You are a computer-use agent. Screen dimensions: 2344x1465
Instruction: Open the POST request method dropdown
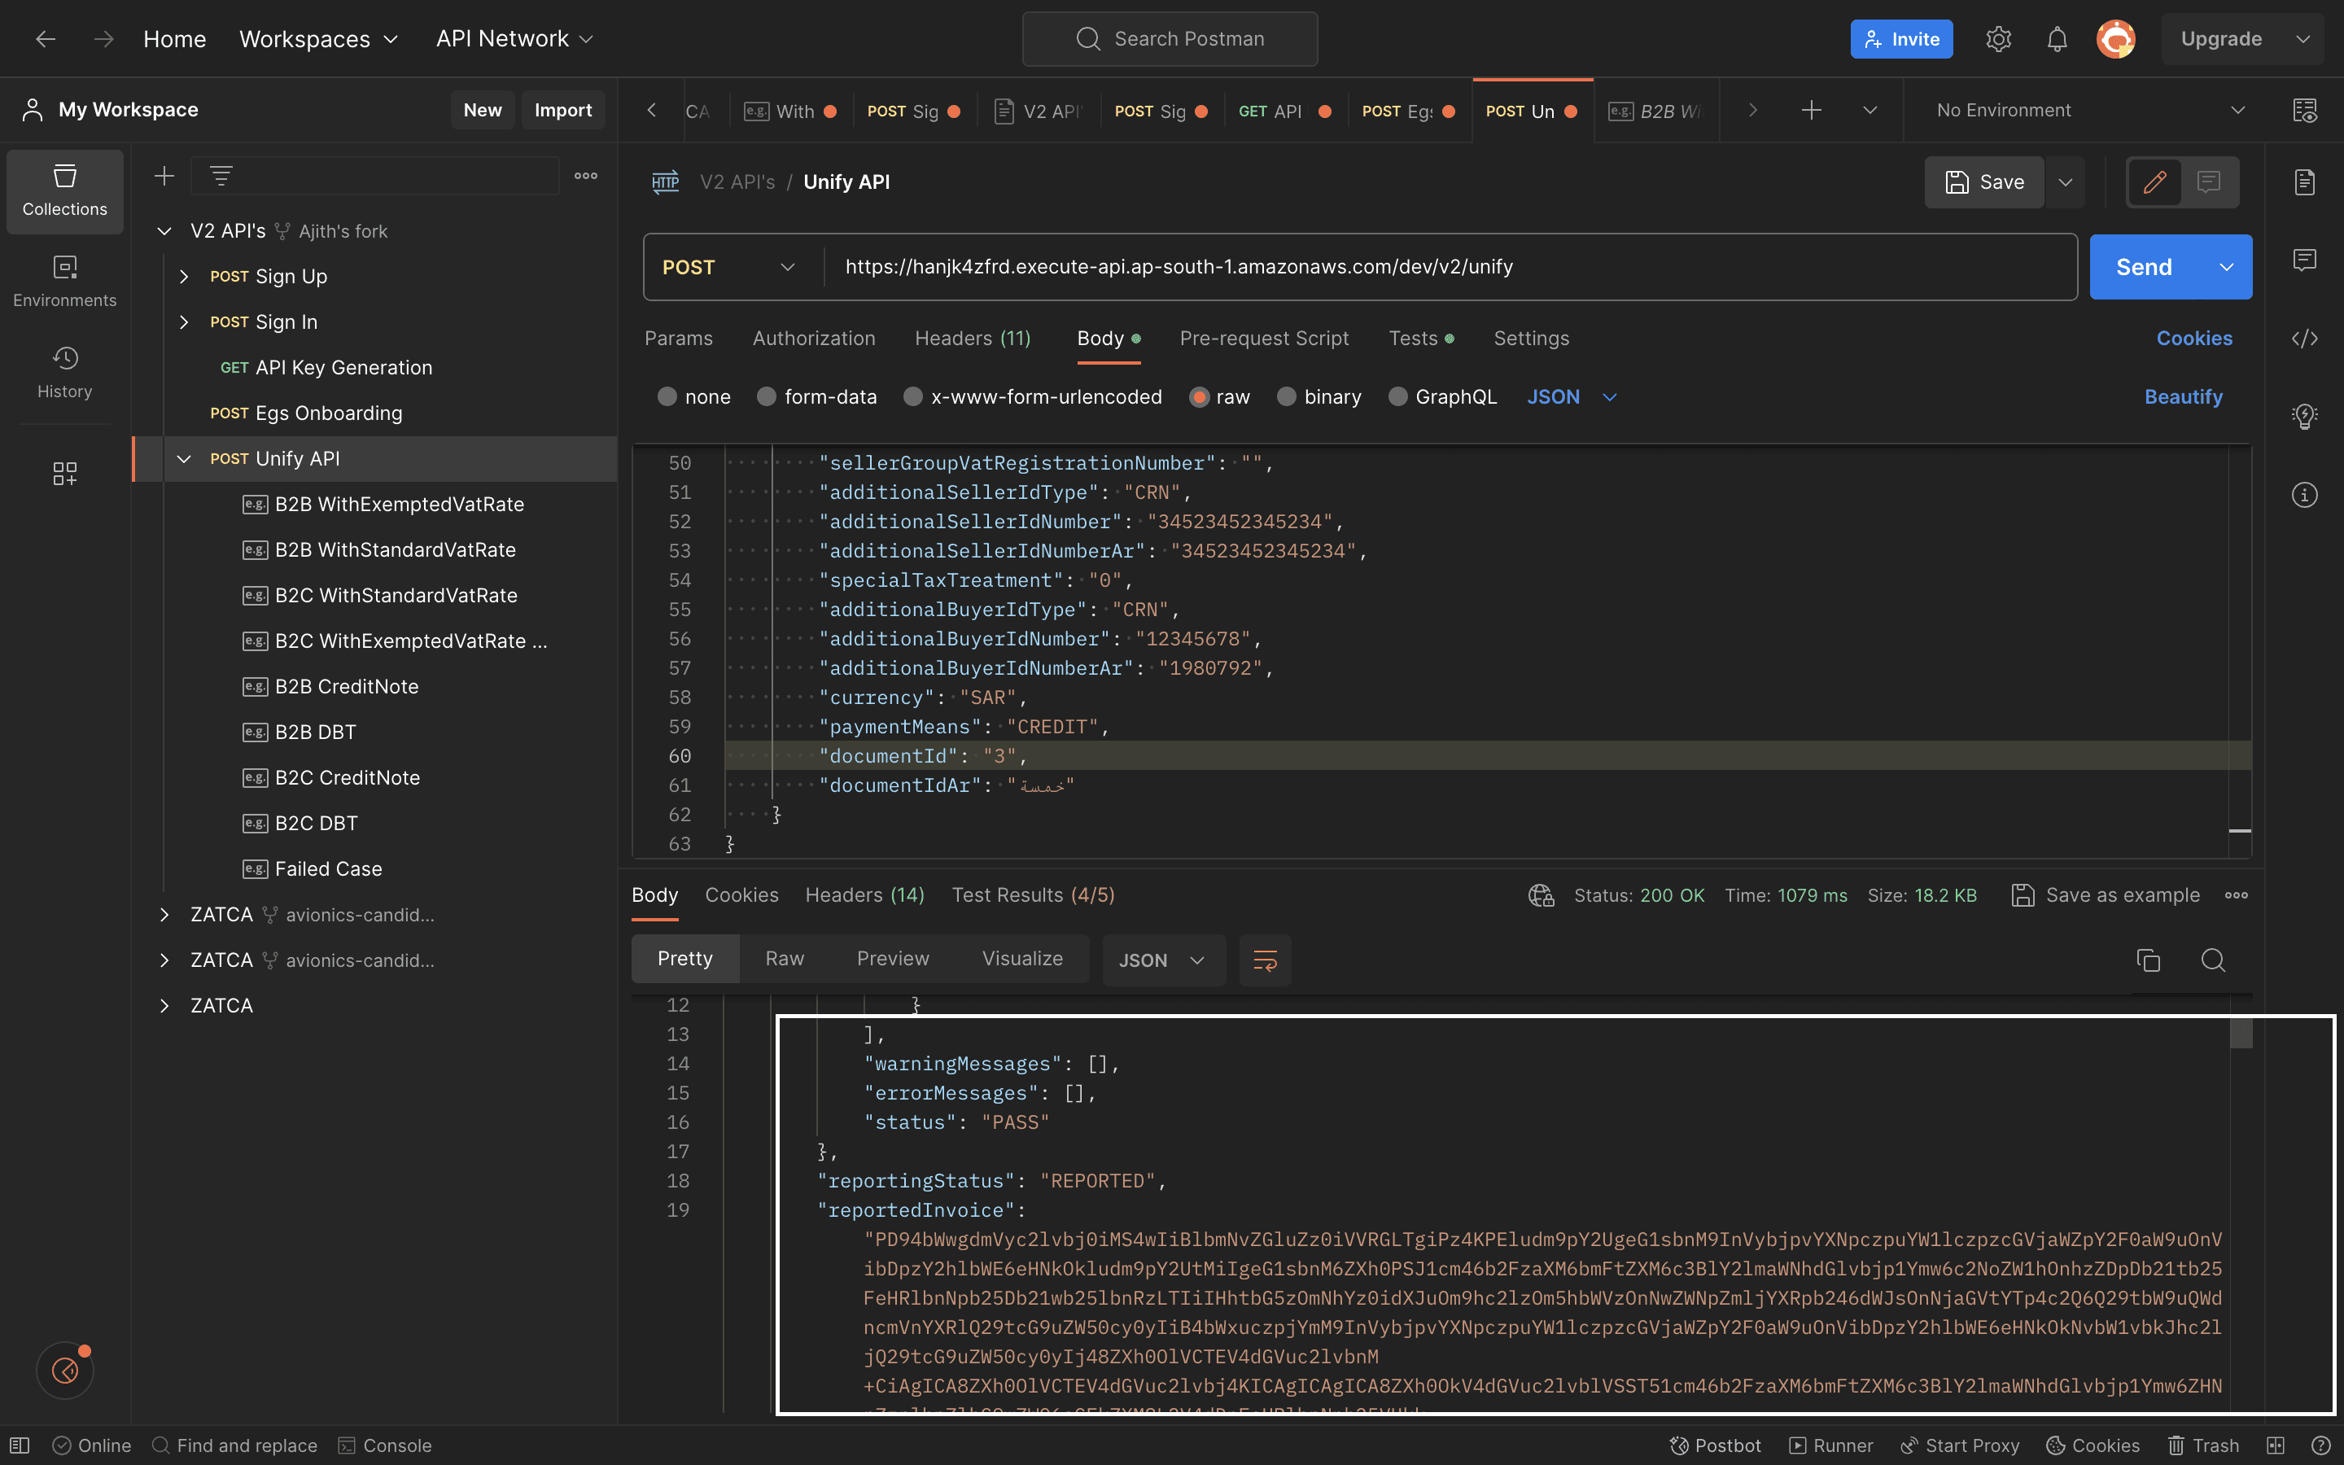(728, 266)
